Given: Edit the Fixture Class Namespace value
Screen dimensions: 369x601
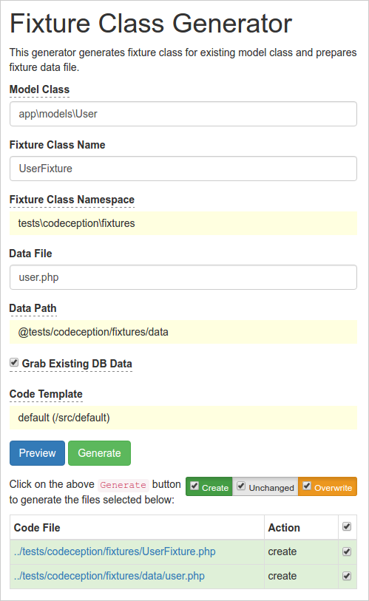Looking at the screenshot, I should click(x=183, y=223).
